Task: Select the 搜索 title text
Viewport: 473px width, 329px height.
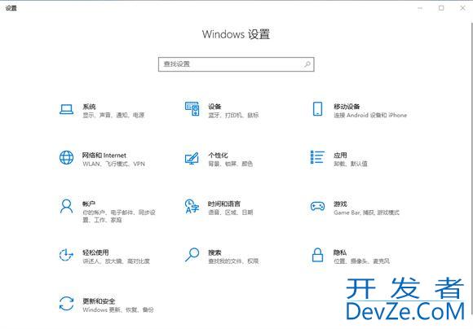Action: pos(214,252)
